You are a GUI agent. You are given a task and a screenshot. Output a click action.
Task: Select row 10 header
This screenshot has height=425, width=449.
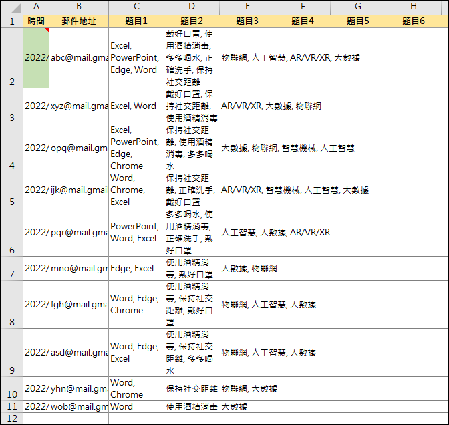[x=12, y=389]
